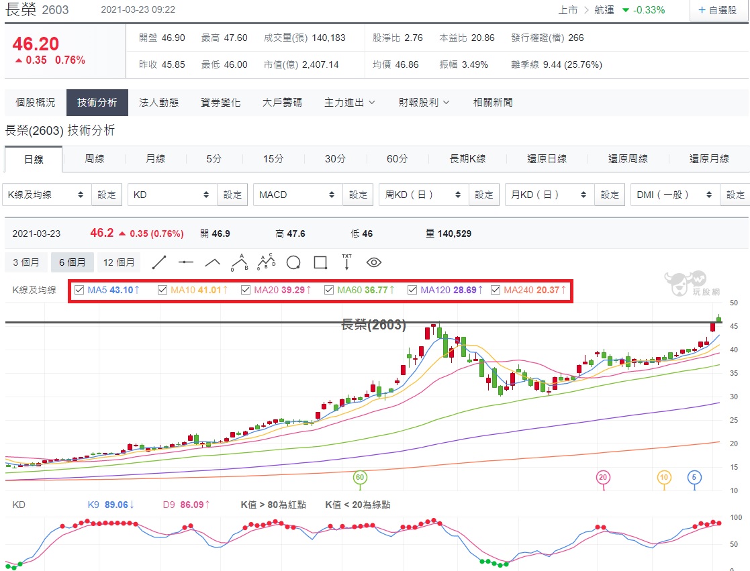Uncheck the MA60 moving average checkbox
750x571 pixels.
point(329,290)
